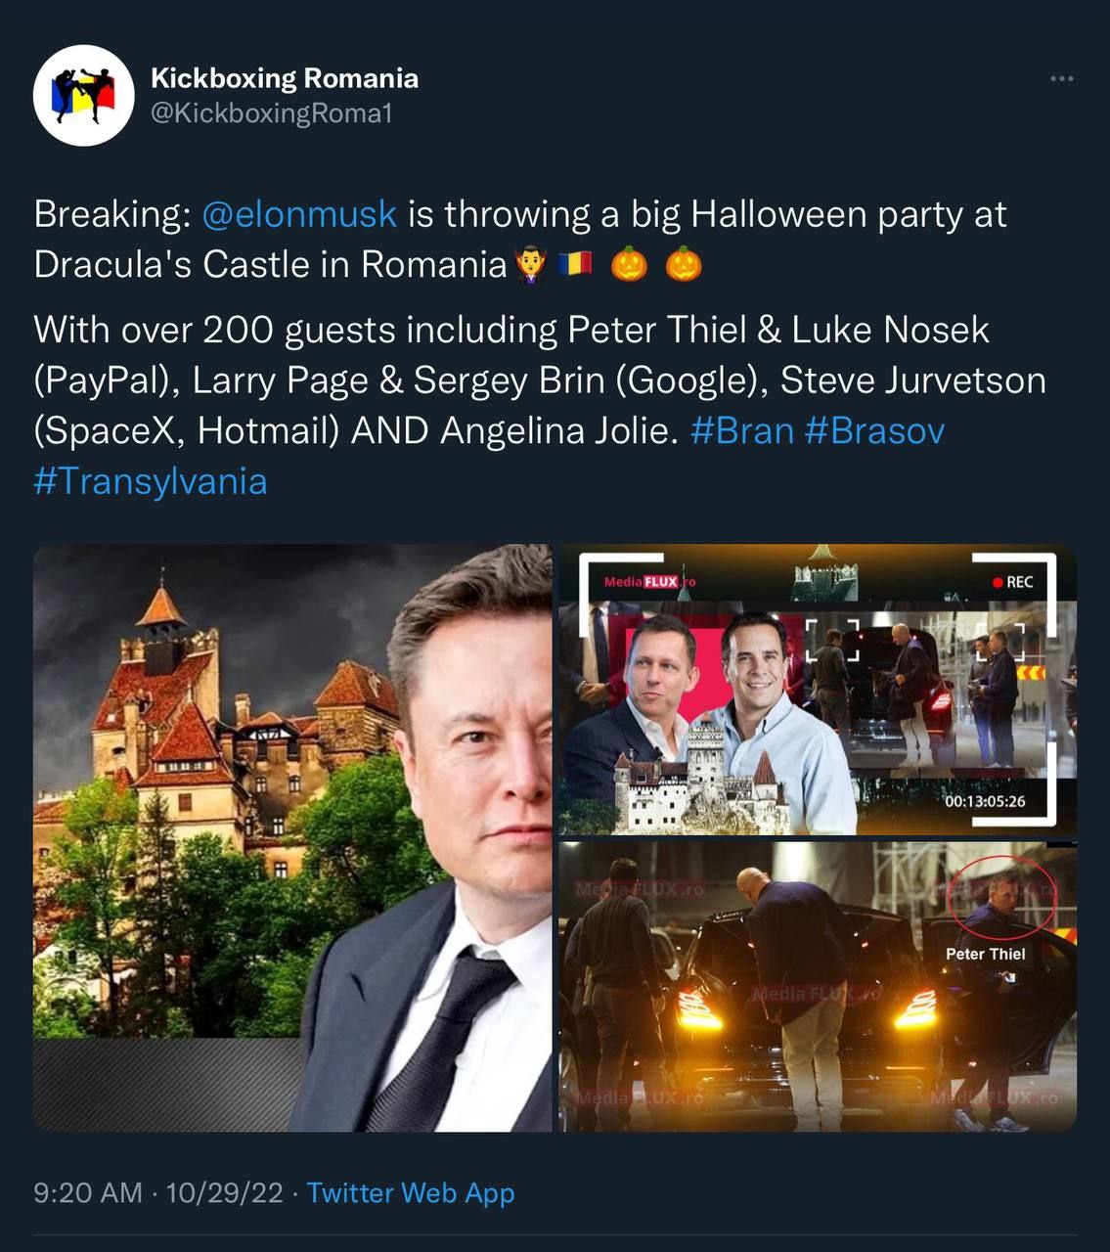
Task: Click the second pumpkin emoji
Action: [684, 265]
